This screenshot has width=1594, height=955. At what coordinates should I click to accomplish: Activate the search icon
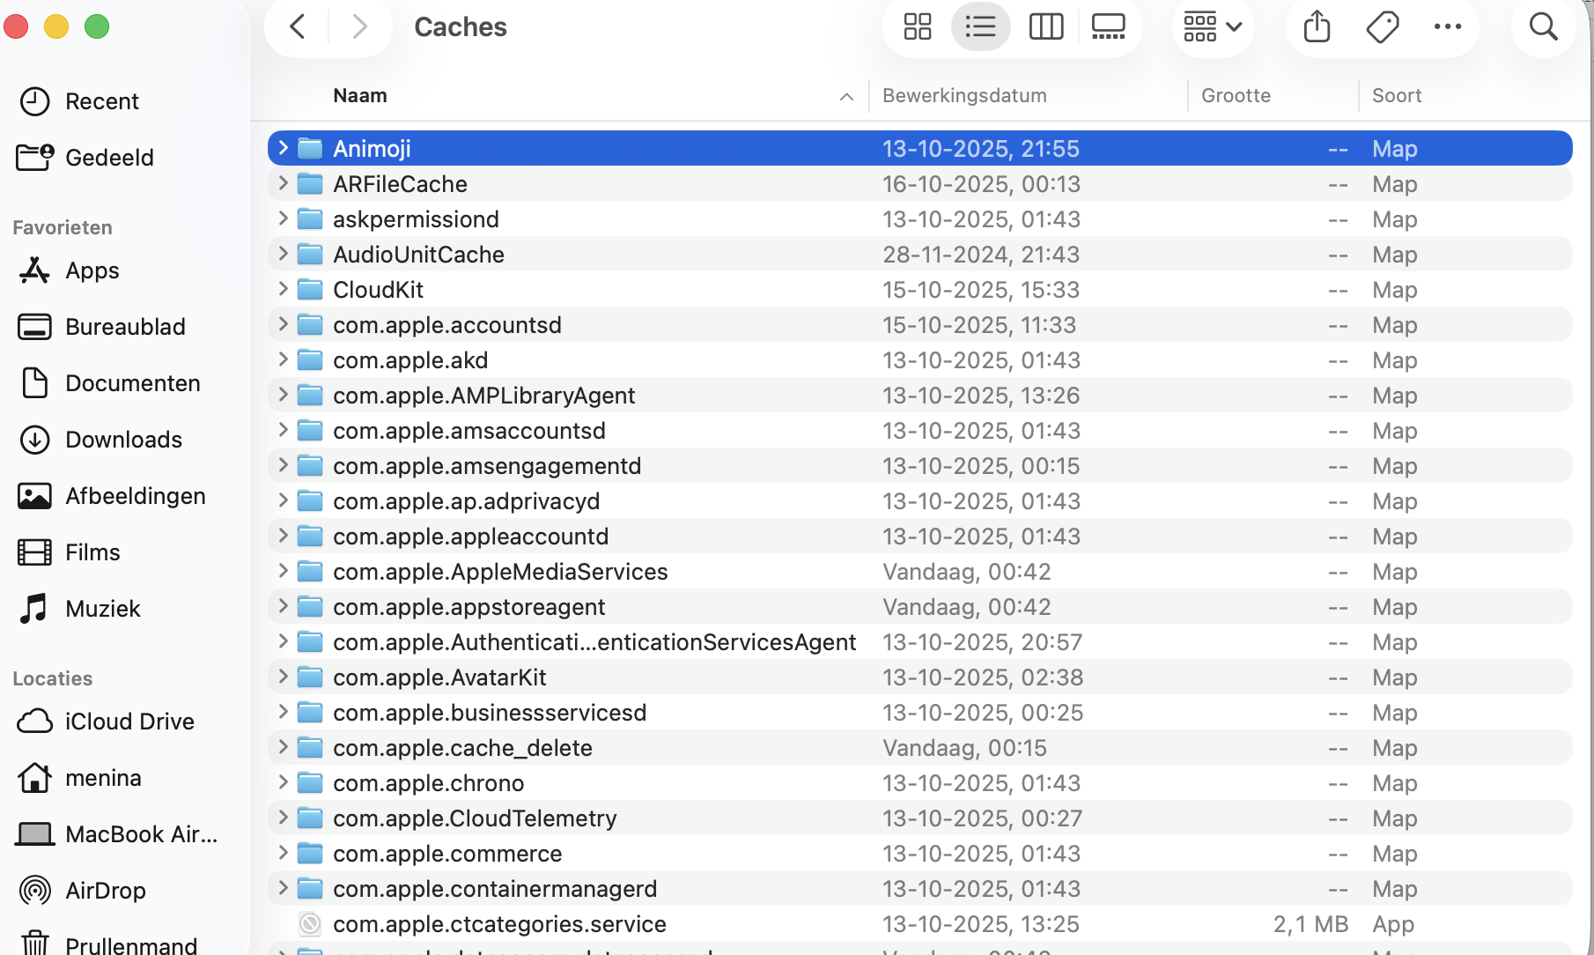(1543, 26)
